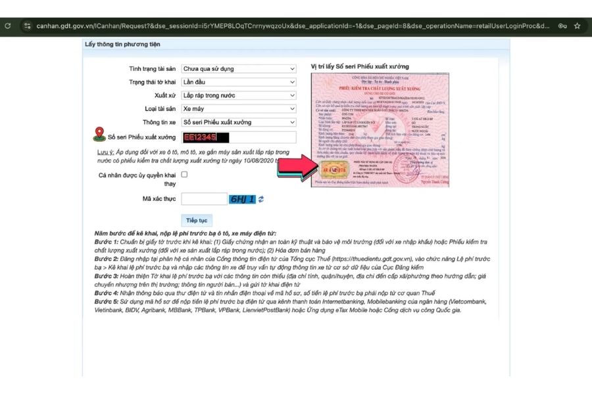The height and width of the screenshot is (394, 592).
Task: Bookmark this page with the star icon
Action: coord(578,26)
